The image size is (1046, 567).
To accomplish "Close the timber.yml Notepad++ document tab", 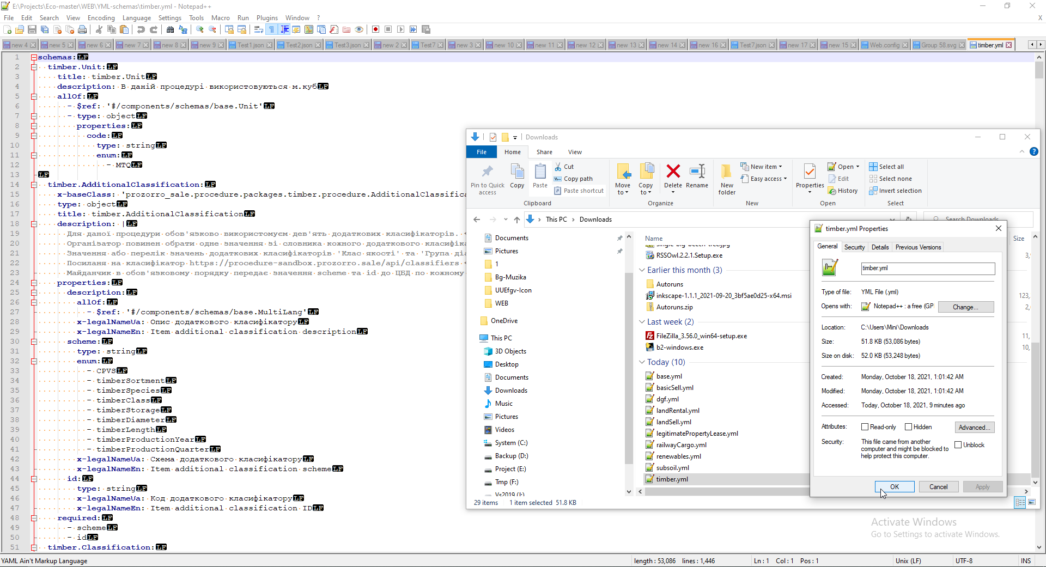I will pos(1008,45).
